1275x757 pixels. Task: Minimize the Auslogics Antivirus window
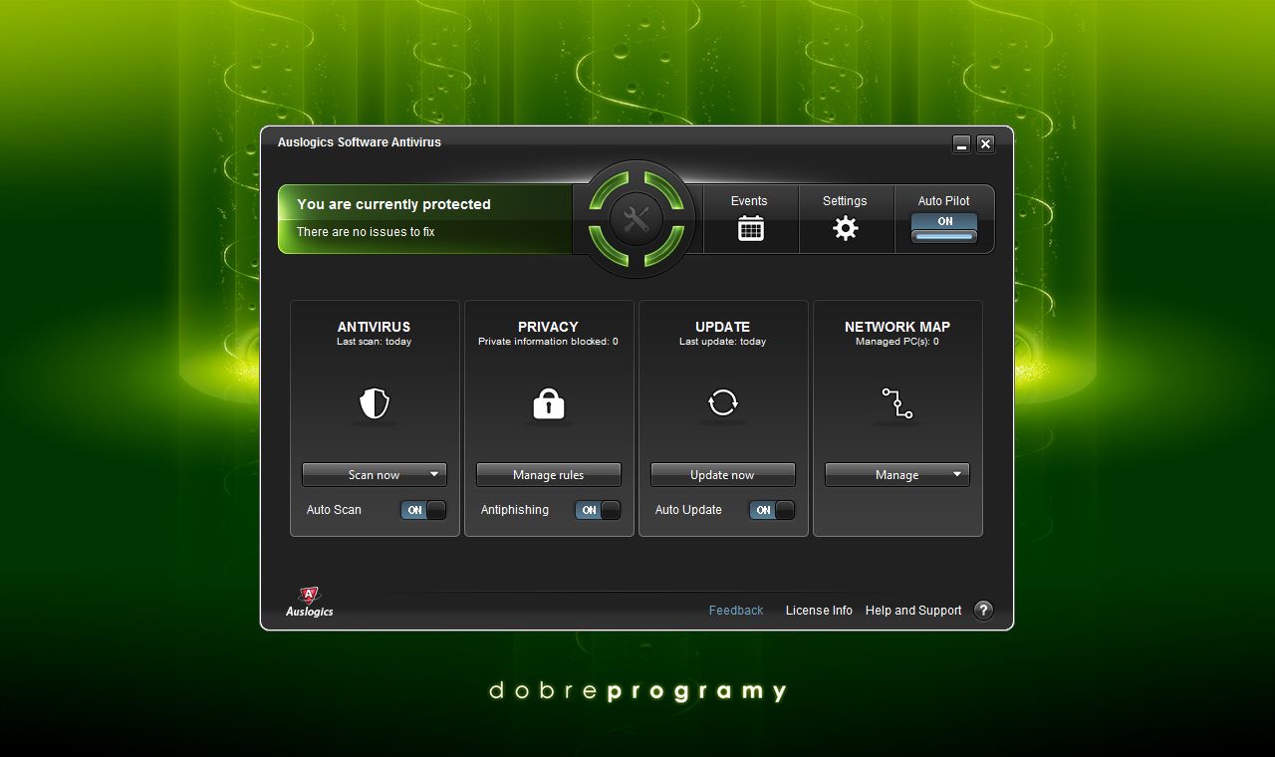click(x=961, y=144)
